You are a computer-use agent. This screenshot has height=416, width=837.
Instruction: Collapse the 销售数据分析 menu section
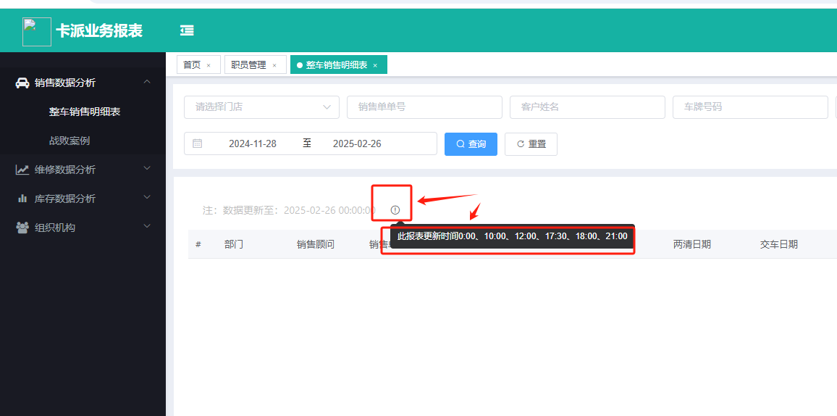pos(147,83)
